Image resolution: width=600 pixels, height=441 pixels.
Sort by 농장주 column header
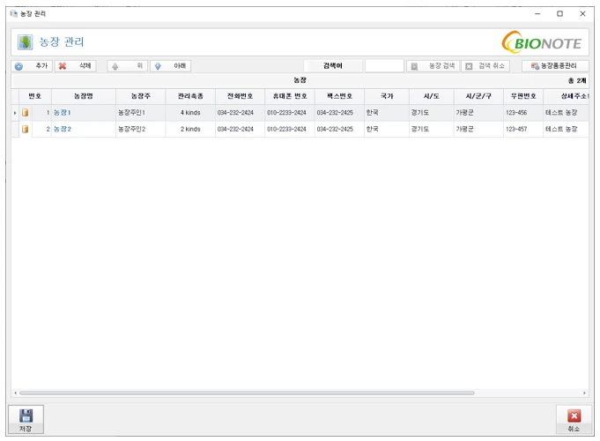140,96
